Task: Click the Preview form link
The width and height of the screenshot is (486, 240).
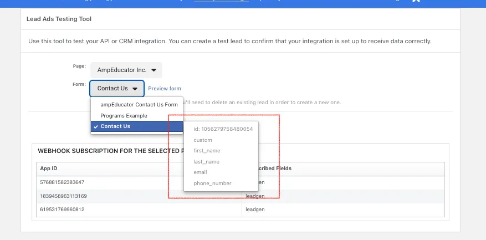Action: (x=164, y=88)
